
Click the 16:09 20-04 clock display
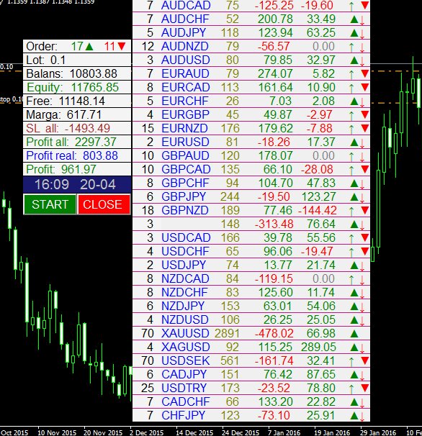tap(77, 184)
